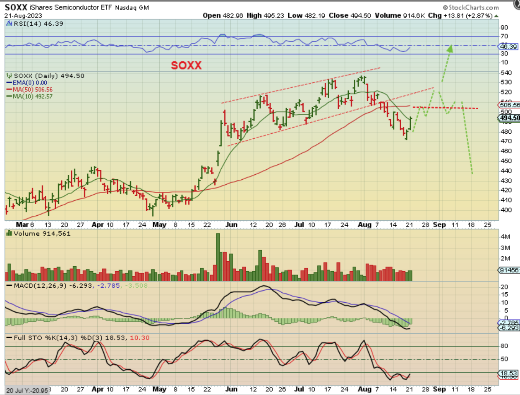Click Aug on the price panel date axis
The height and width of the screenshot is (395, 520).
coord(364,224)
